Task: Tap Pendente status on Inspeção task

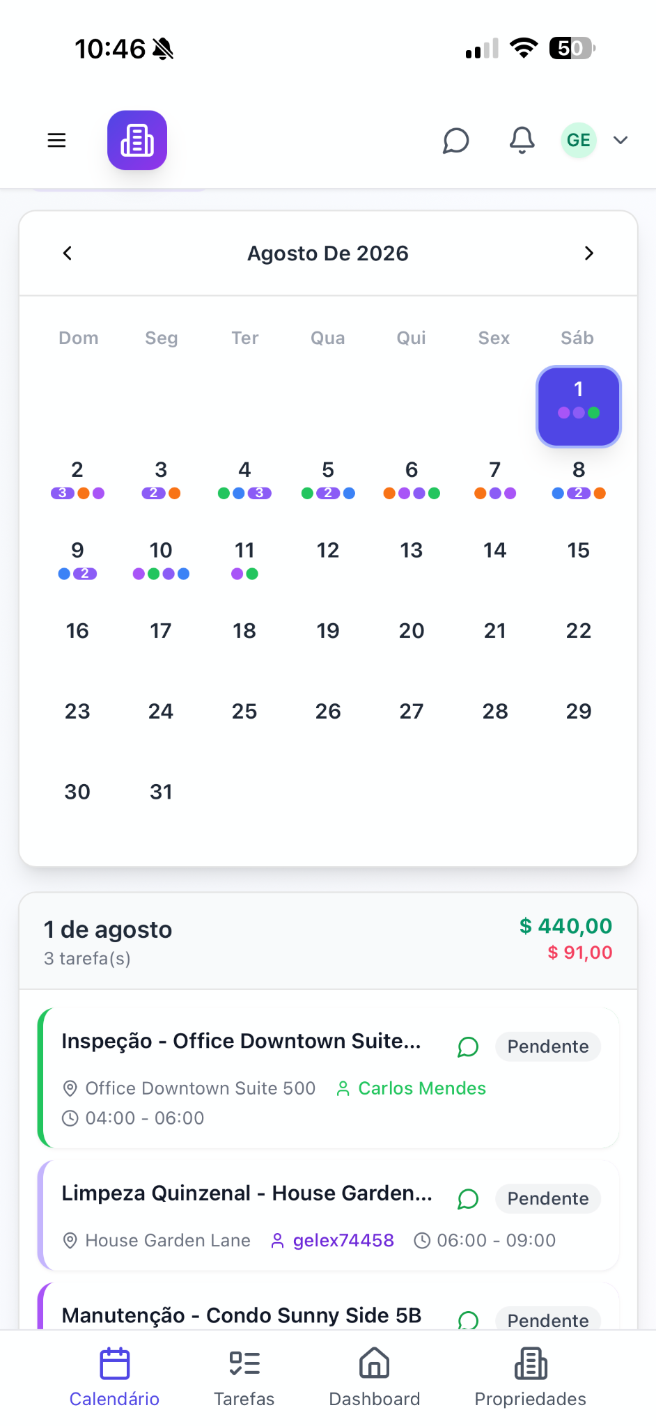Action: tap(548, 1047)
